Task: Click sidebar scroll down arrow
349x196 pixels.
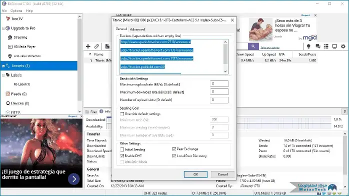Action: click(79, 111)
